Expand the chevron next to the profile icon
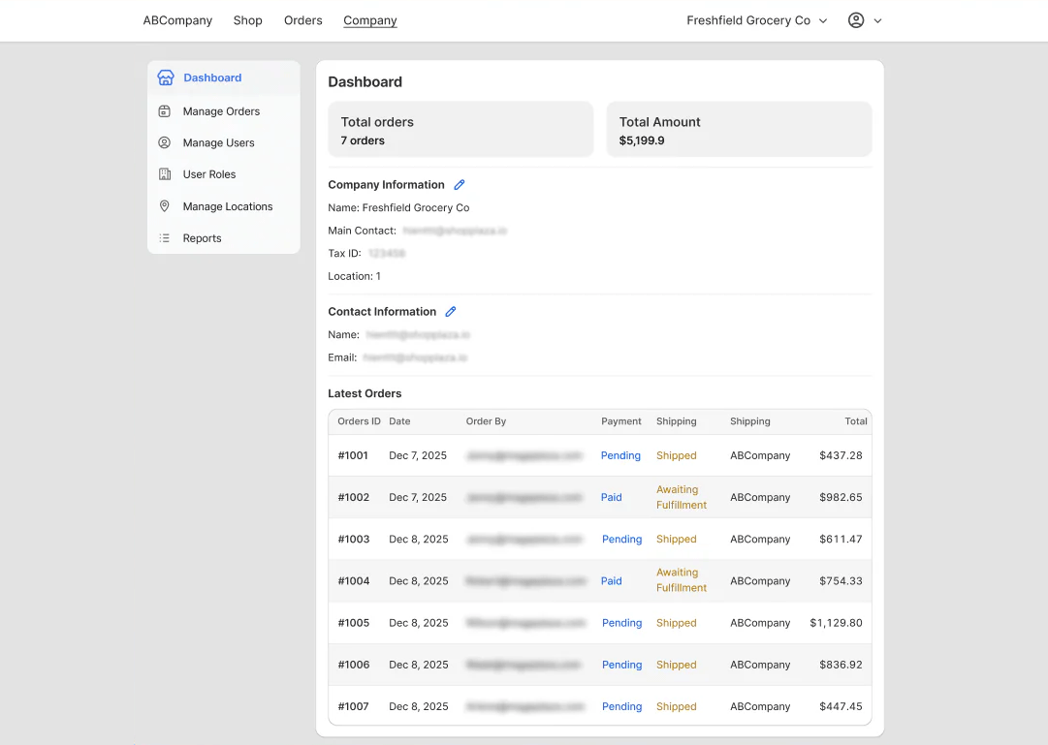1048x745 pixels. point(876,20)
